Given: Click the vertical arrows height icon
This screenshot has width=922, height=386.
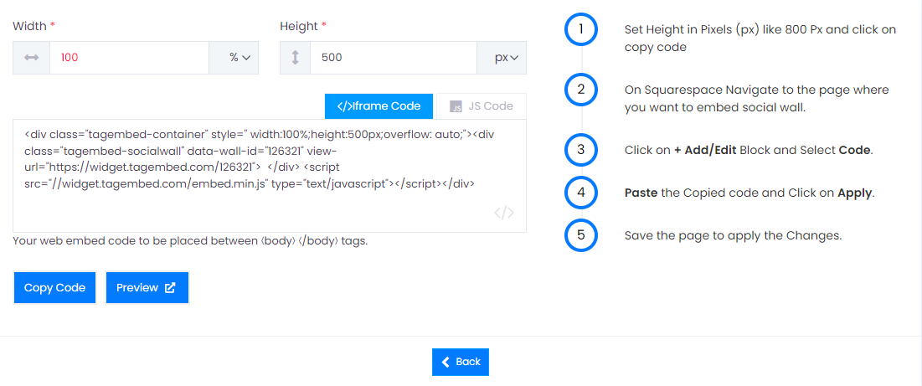Looking at the screenshot, I should 295,58.
